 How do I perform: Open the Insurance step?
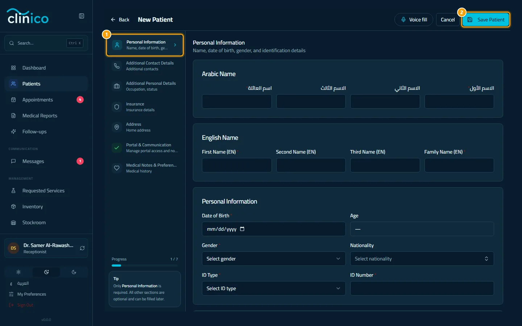(x=145, y=107)
